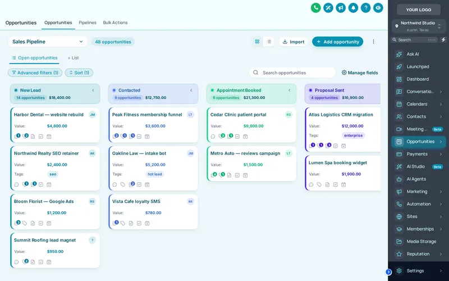Switch to the Bulk Actions tab
Screen dimensions: 449x281
click(x=115, y=22)
